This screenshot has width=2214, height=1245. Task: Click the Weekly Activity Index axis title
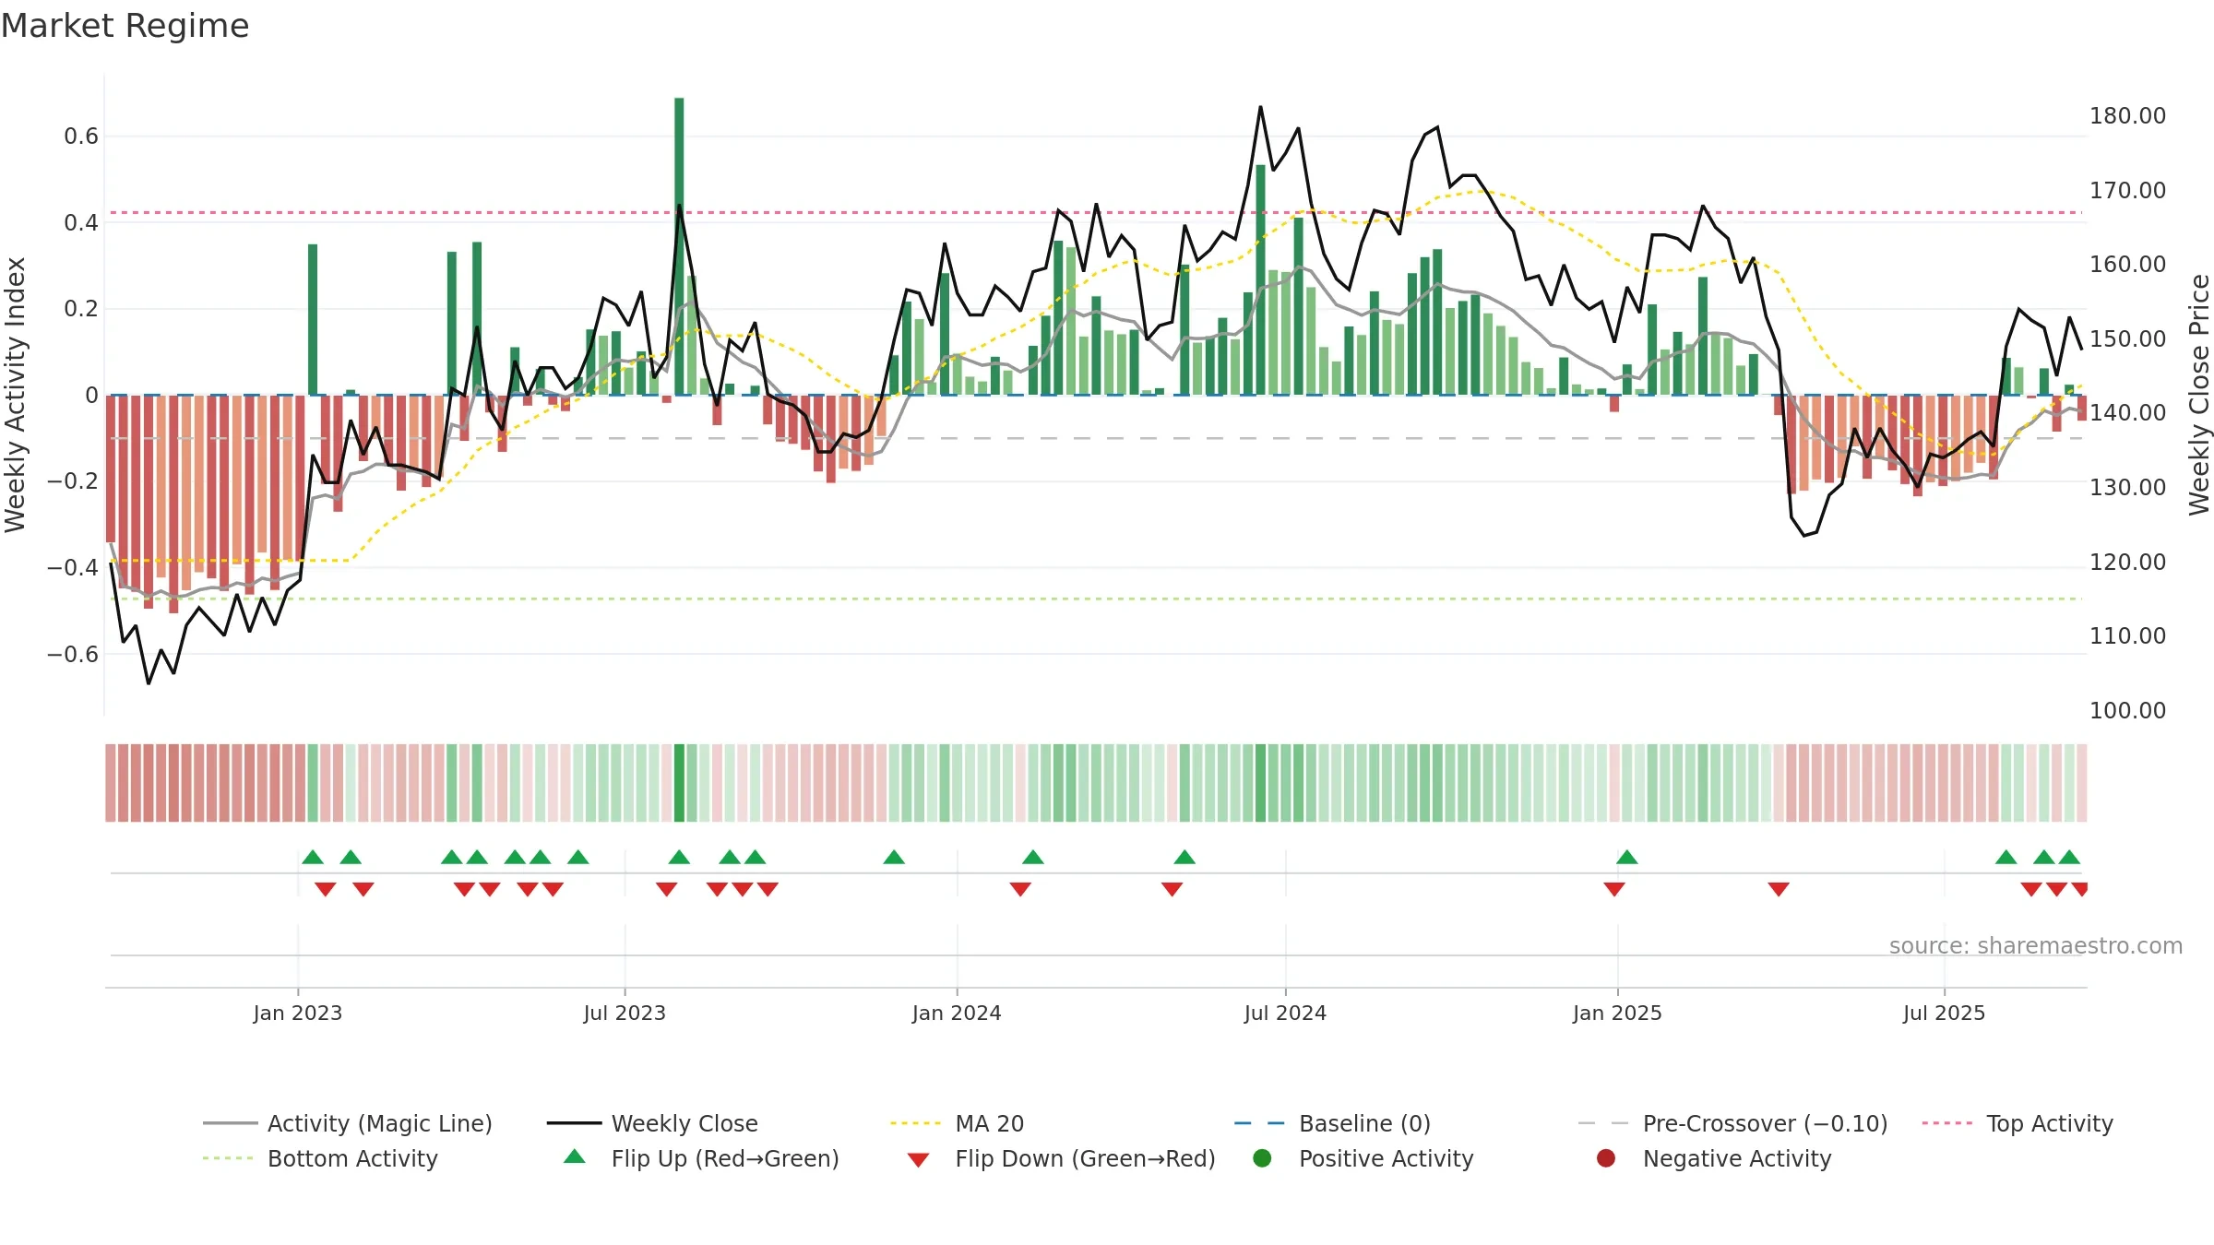[16, 395]
